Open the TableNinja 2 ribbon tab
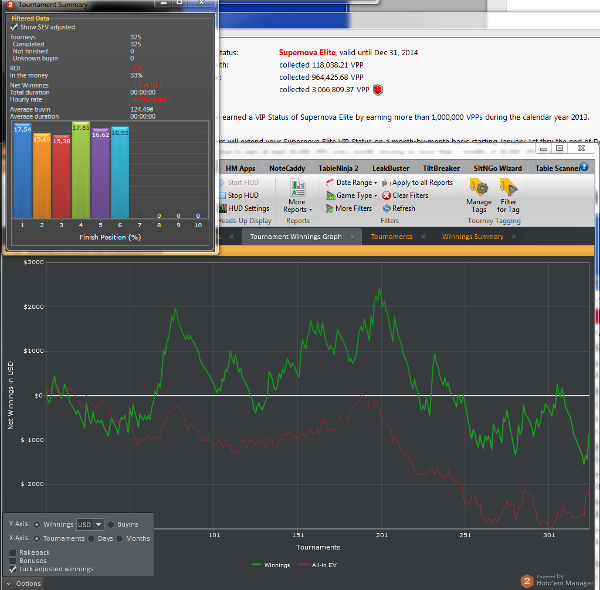600x590 pixels. (338, 168)
